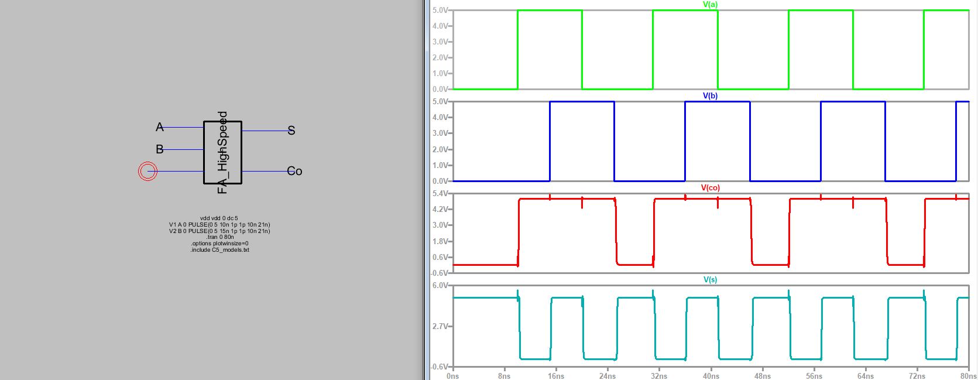
Task: Click the 6.0V label on the V(s) axis
Action: [x=440, y=286]
